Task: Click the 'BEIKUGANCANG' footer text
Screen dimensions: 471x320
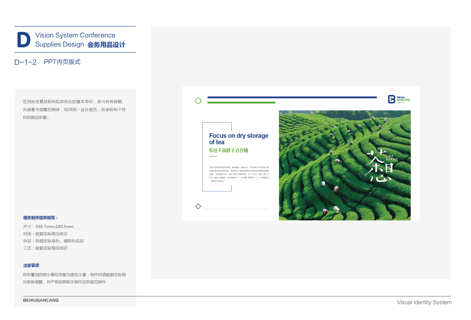Action: [x=41, y=300]
